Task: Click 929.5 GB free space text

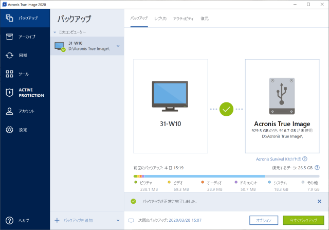Action: tap(282, 131)
